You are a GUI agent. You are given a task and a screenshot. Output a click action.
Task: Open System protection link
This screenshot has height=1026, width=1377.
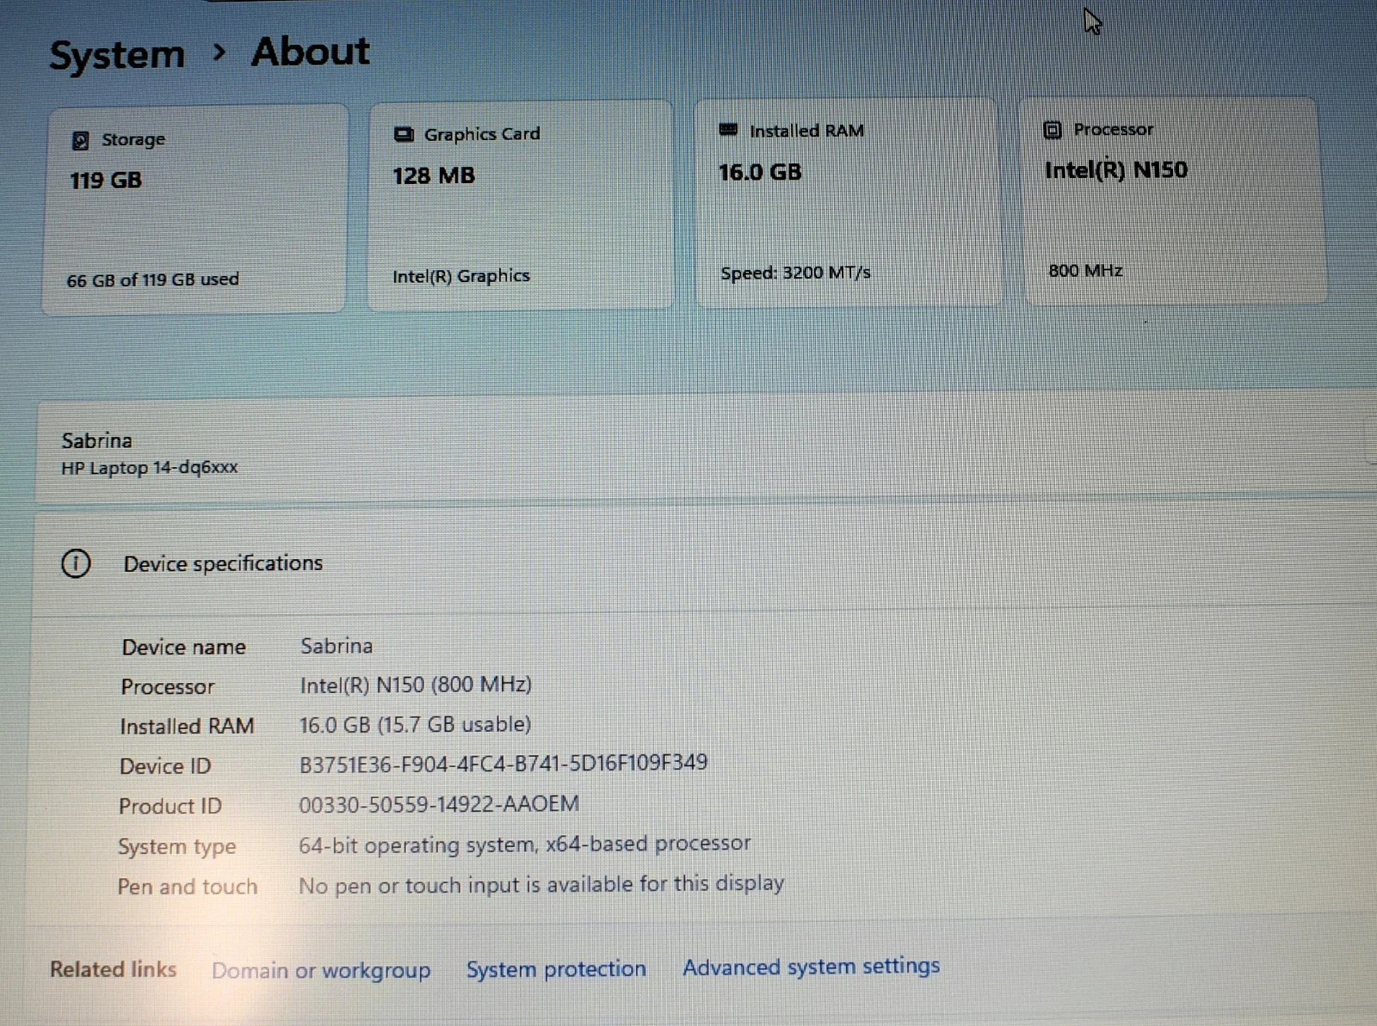[x=556, y=969]
